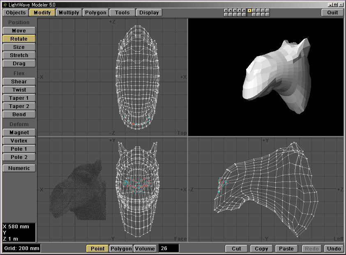Choose the Twist flex tool
The image size is (346, 255).
tap(18, 90)
